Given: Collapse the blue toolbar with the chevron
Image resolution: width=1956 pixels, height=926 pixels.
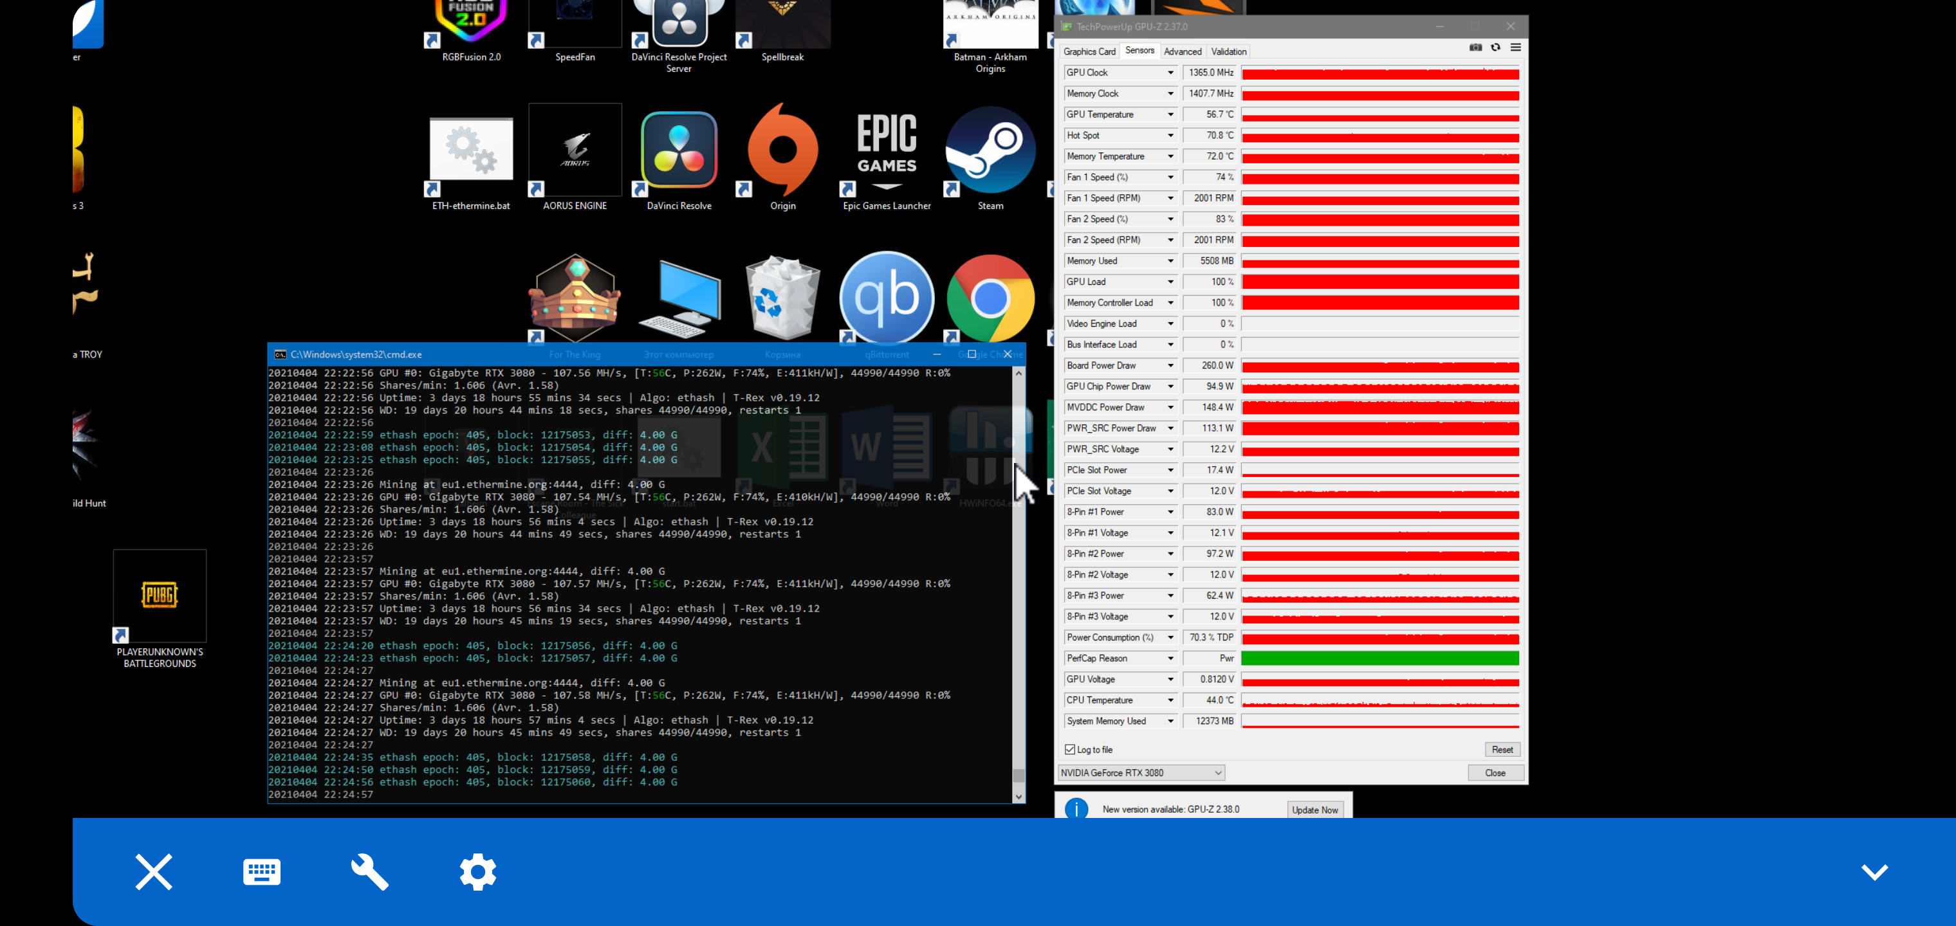Looking at the screenshot, I should point(1874,871).
